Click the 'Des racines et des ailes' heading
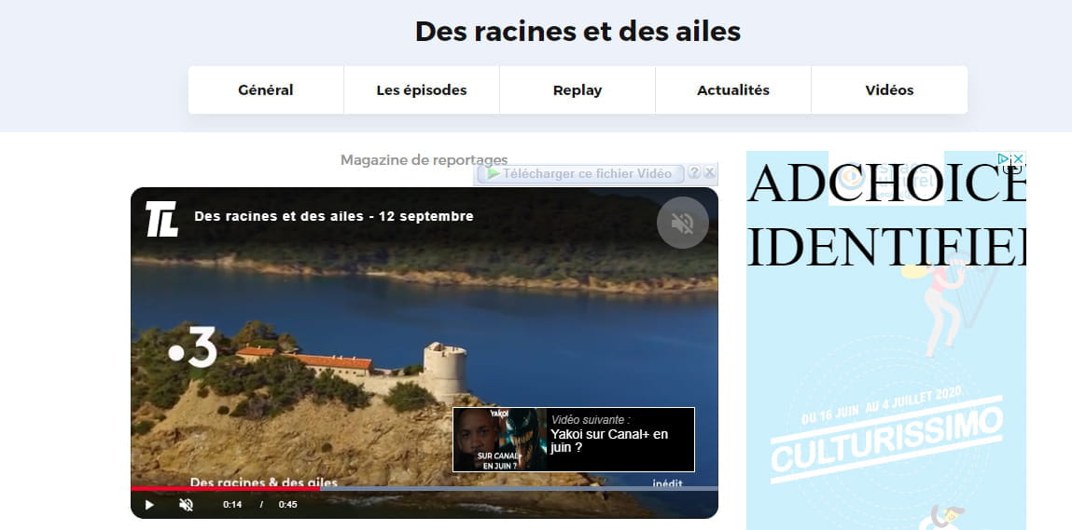1072x530 pixels. (x=578, y=32)
